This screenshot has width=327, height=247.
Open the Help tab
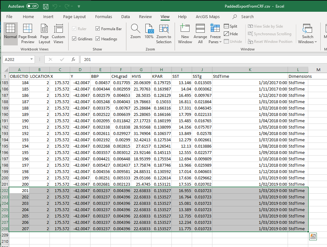tap(182, 17)
